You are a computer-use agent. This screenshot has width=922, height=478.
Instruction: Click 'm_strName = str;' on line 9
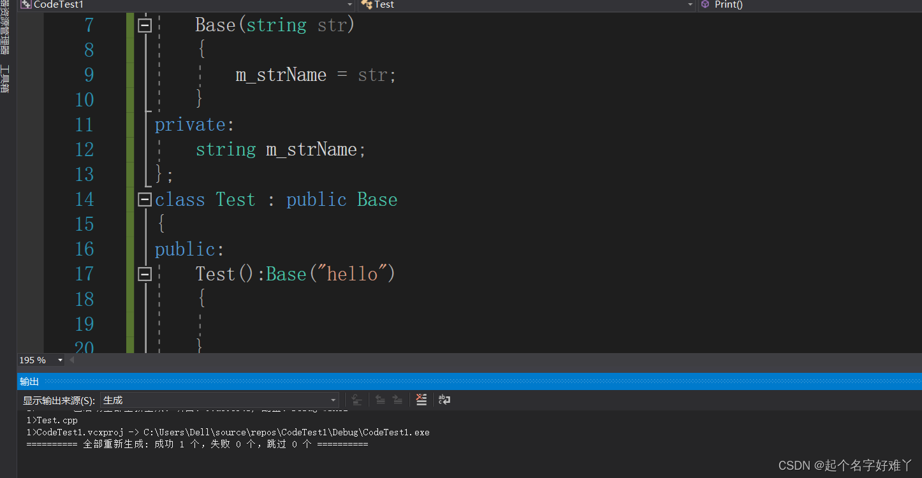[316, 75]
